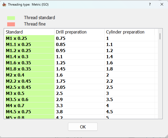The image size is (168, 138).
Task: Close the Threading type dialog
Action: 162,5
